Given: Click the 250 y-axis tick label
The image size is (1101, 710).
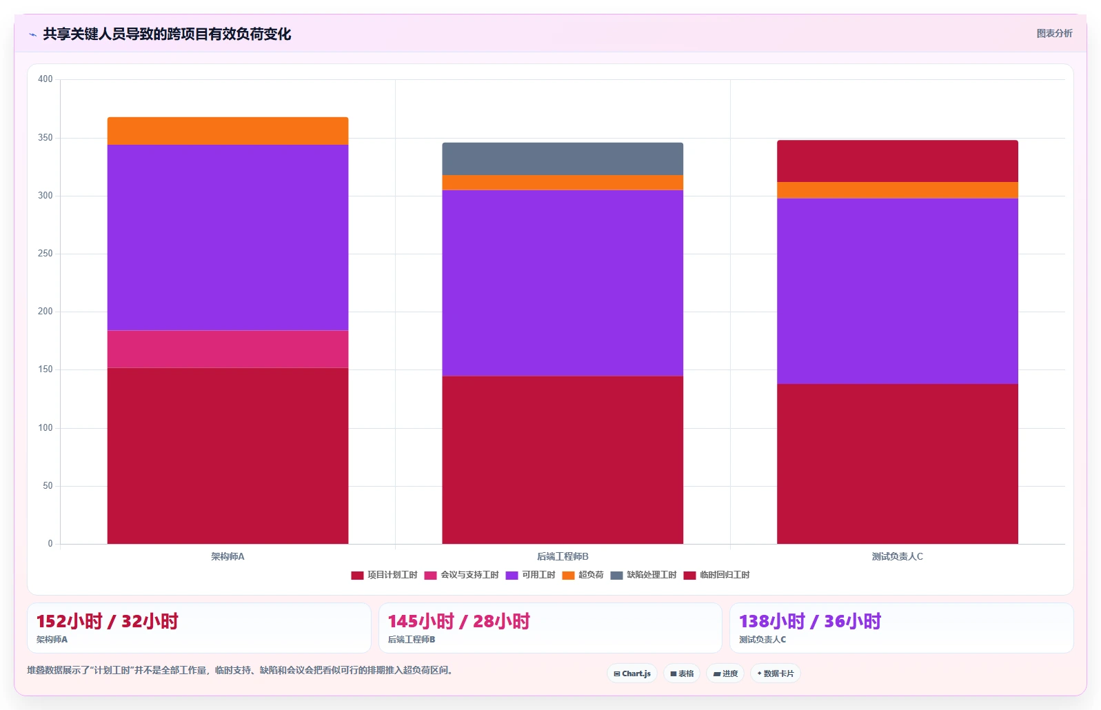Looking at the screenshot, I should coord(46,254).
